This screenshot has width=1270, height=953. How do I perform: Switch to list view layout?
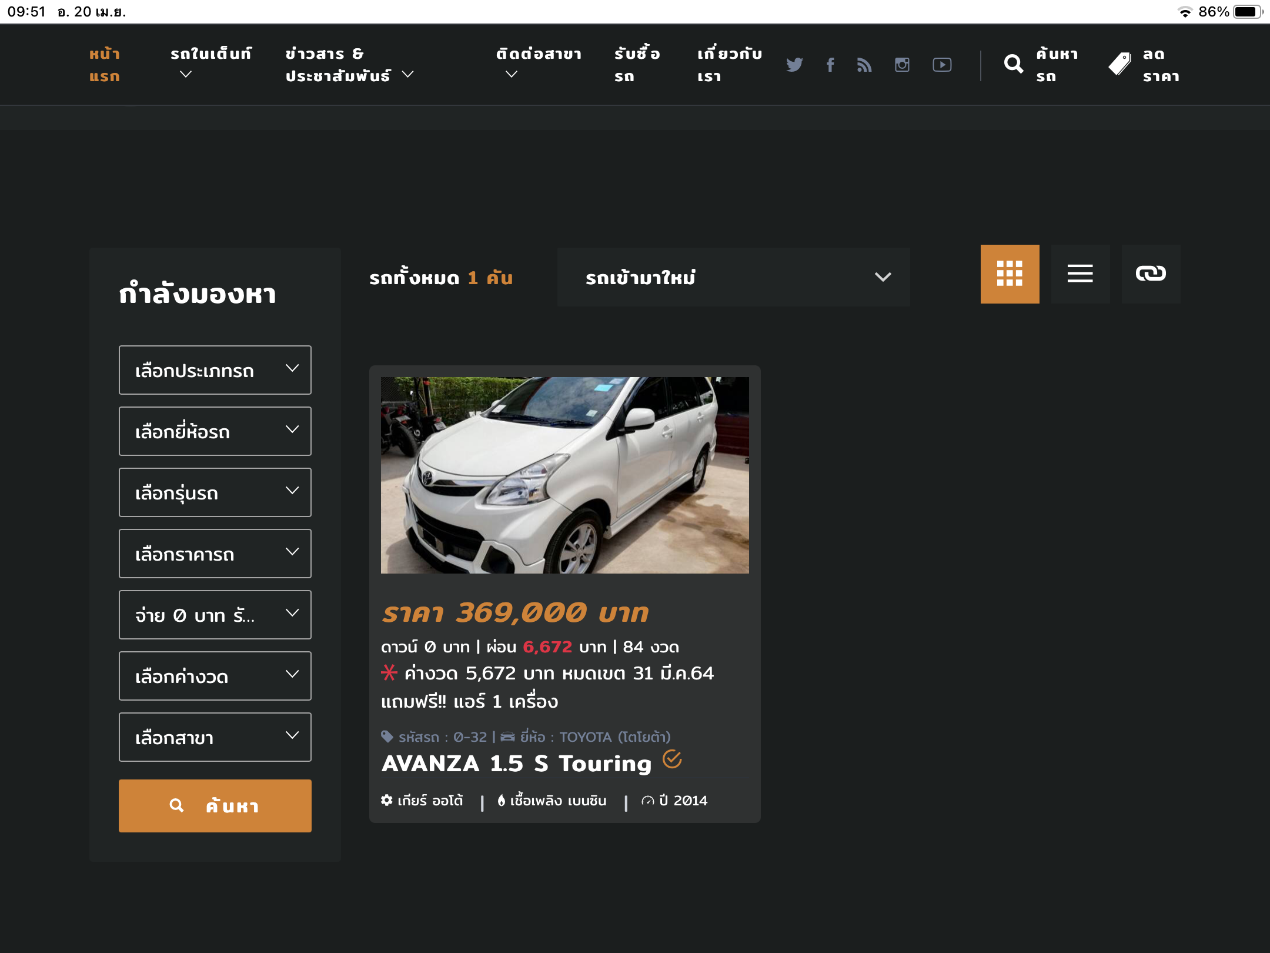(x=1080, y=274)
